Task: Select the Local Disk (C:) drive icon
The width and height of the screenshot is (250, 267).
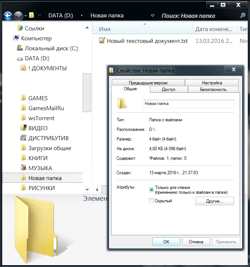Action: pos(20,48)
